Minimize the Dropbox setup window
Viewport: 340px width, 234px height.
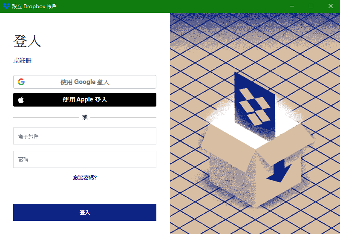click(292, 6)
